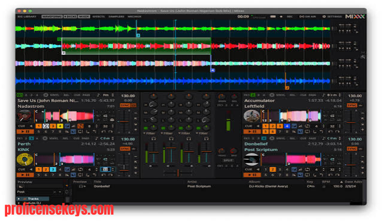
Task: Adjust beatjump size 32 stepper on Nadastrom deck
Action: [112, 126]
